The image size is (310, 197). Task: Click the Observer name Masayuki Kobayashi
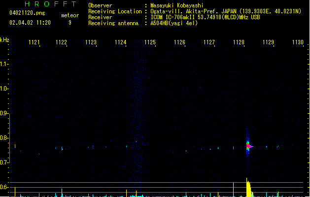tap(177, 5)
